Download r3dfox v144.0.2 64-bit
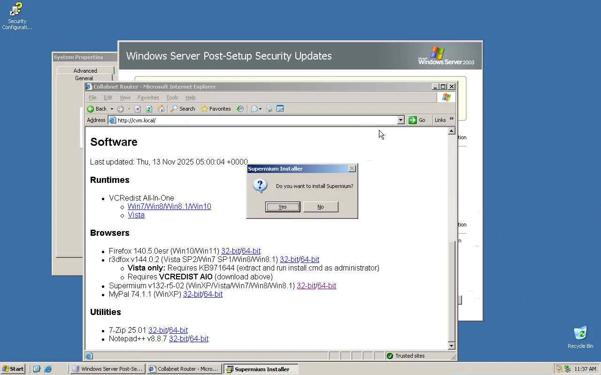 click(310, 260)
